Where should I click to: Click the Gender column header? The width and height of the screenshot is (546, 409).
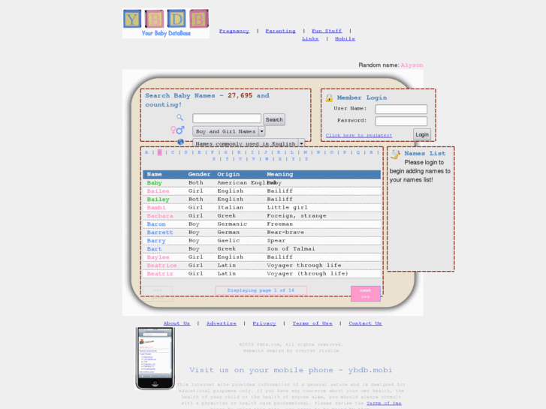tap(199, 174)
